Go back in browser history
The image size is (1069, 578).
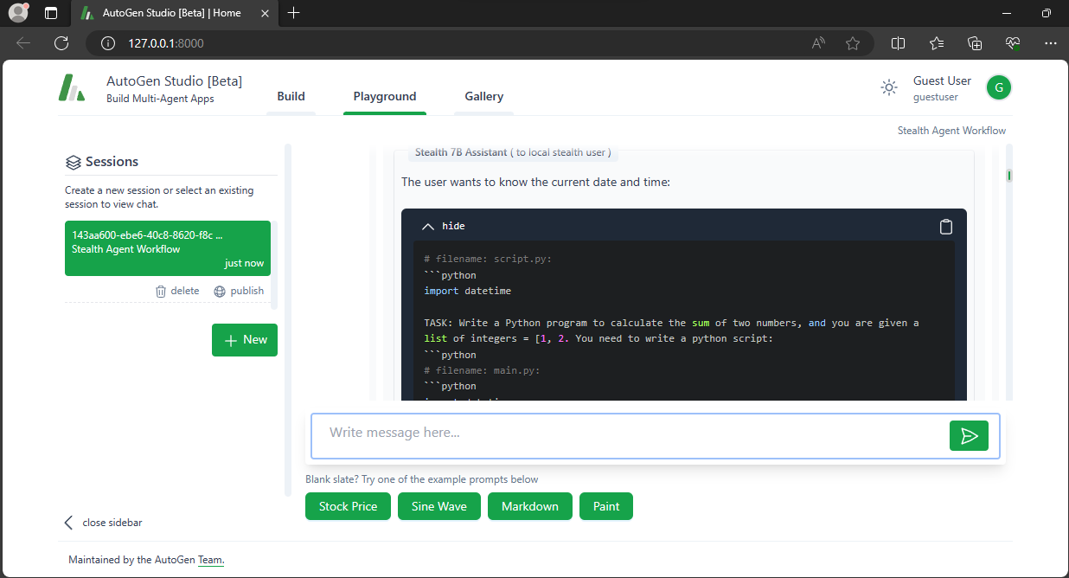click(23, 43)
